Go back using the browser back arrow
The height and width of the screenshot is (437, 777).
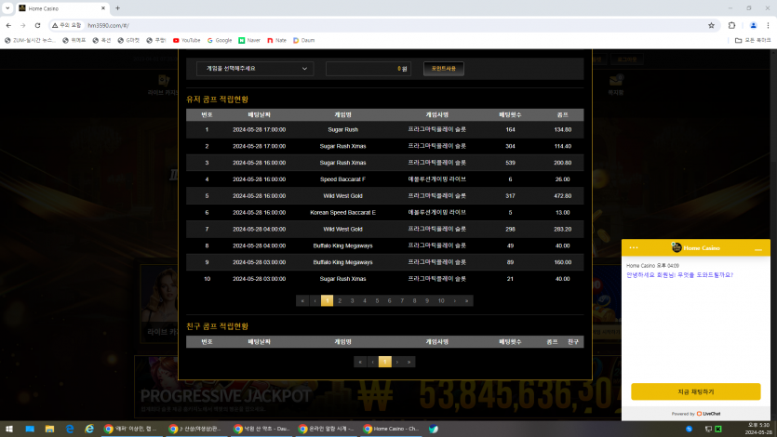coord(8,25)
